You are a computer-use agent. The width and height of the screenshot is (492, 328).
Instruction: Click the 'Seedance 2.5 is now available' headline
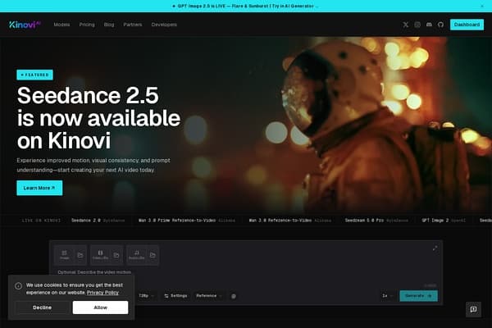pyautogui.click(x=99, y=118)
